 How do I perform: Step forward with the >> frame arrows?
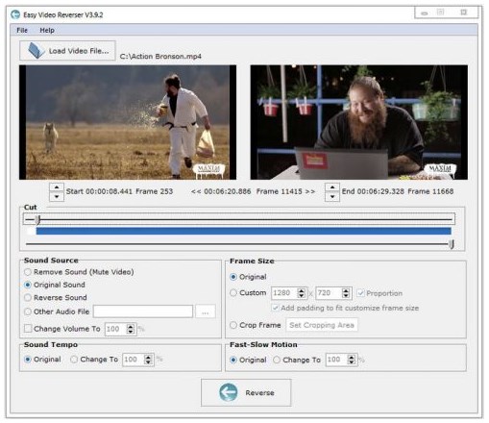310,191
